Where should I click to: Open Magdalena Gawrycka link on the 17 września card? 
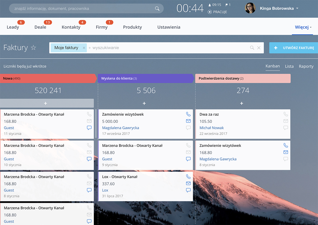click(x=121, y=128)
